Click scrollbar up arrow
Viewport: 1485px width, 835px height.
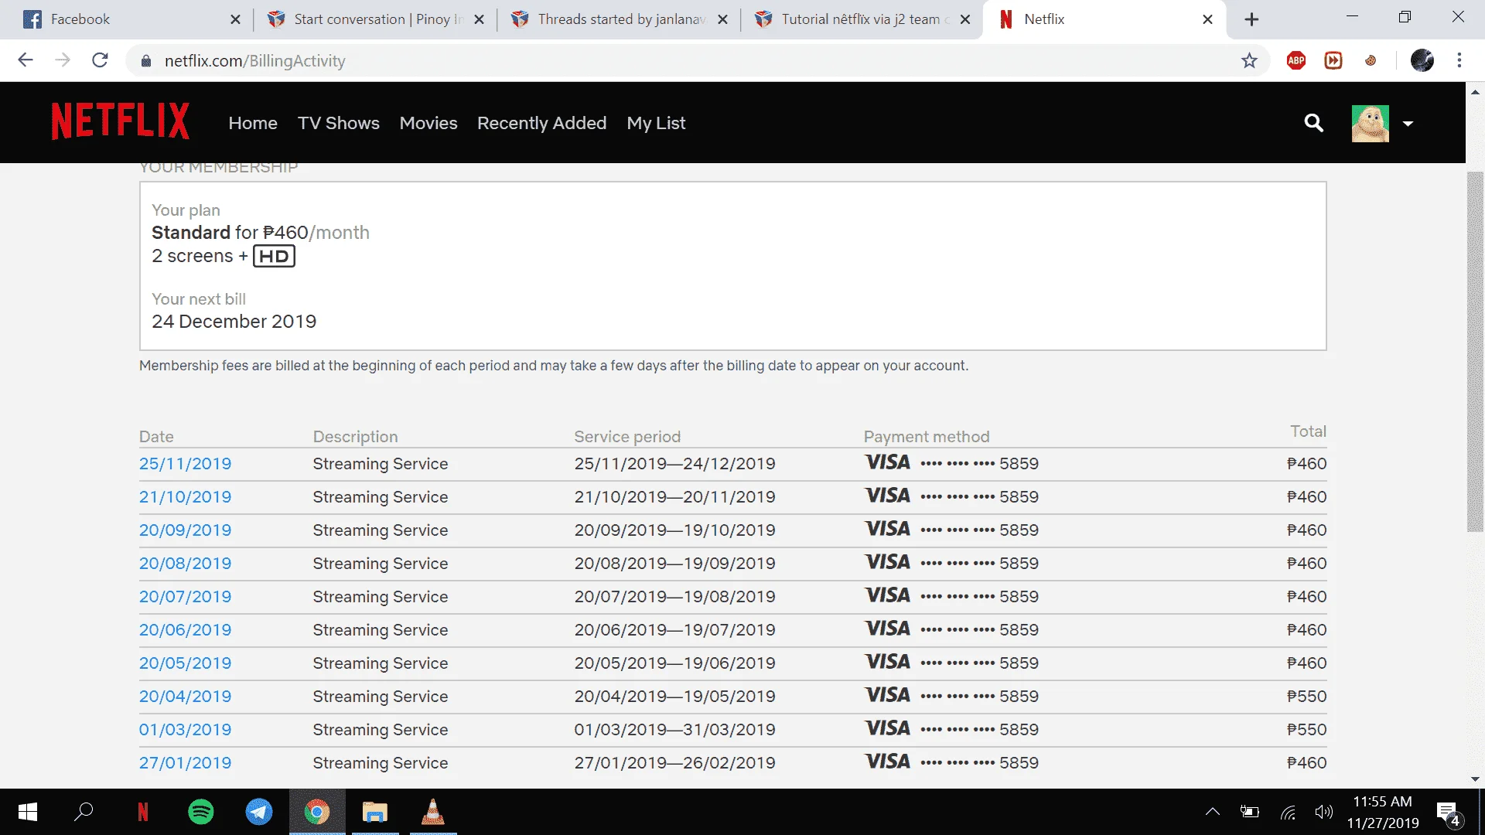point(1475,92)
